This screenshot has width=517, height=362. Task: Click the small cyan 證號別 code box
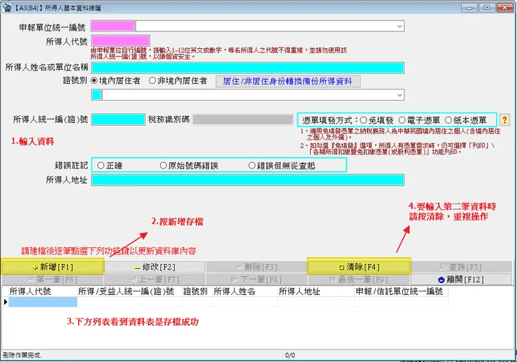[96, 95]
